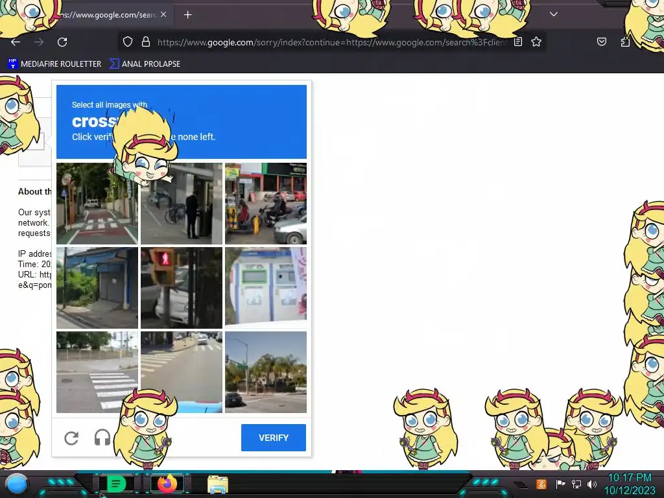Get a new captcha challenge reload icon
The height and width of the screenshot is (498, 664).
tap(71, 438)
